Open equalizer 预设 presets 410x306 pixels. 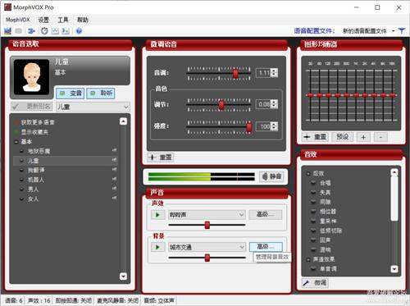point(342,137)
